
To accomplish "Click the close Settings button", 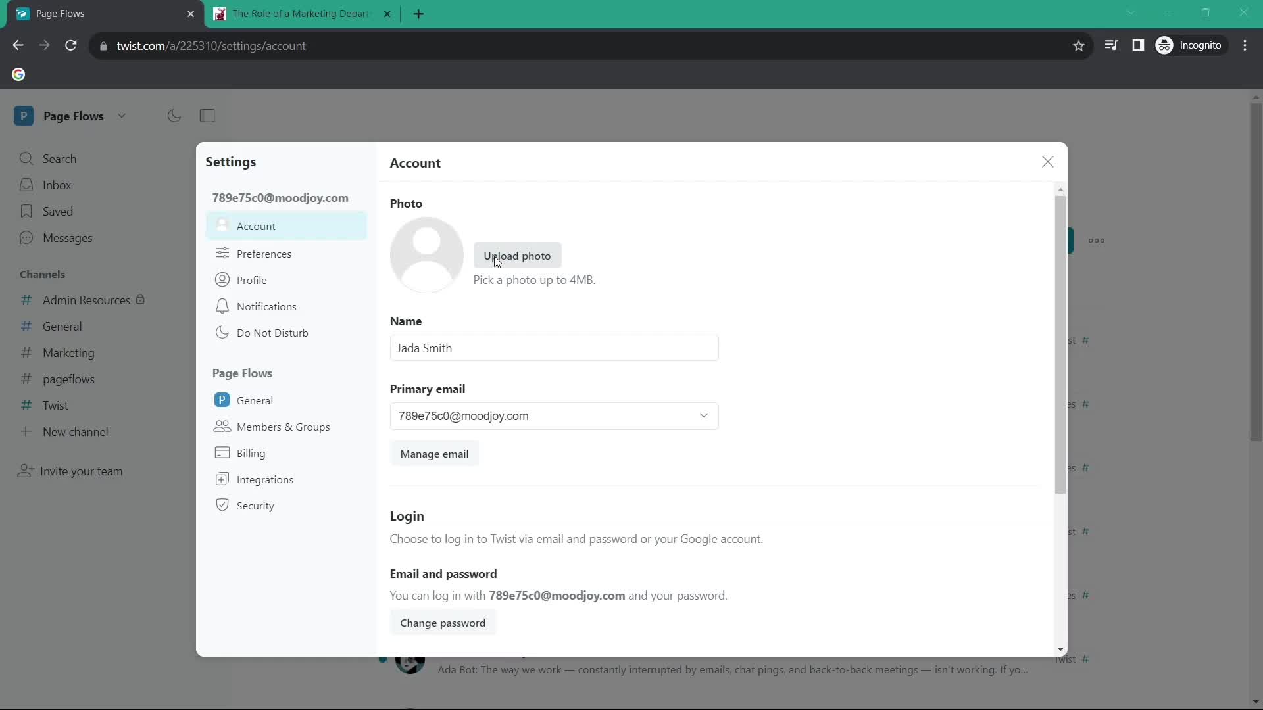I will point(1049,162).
